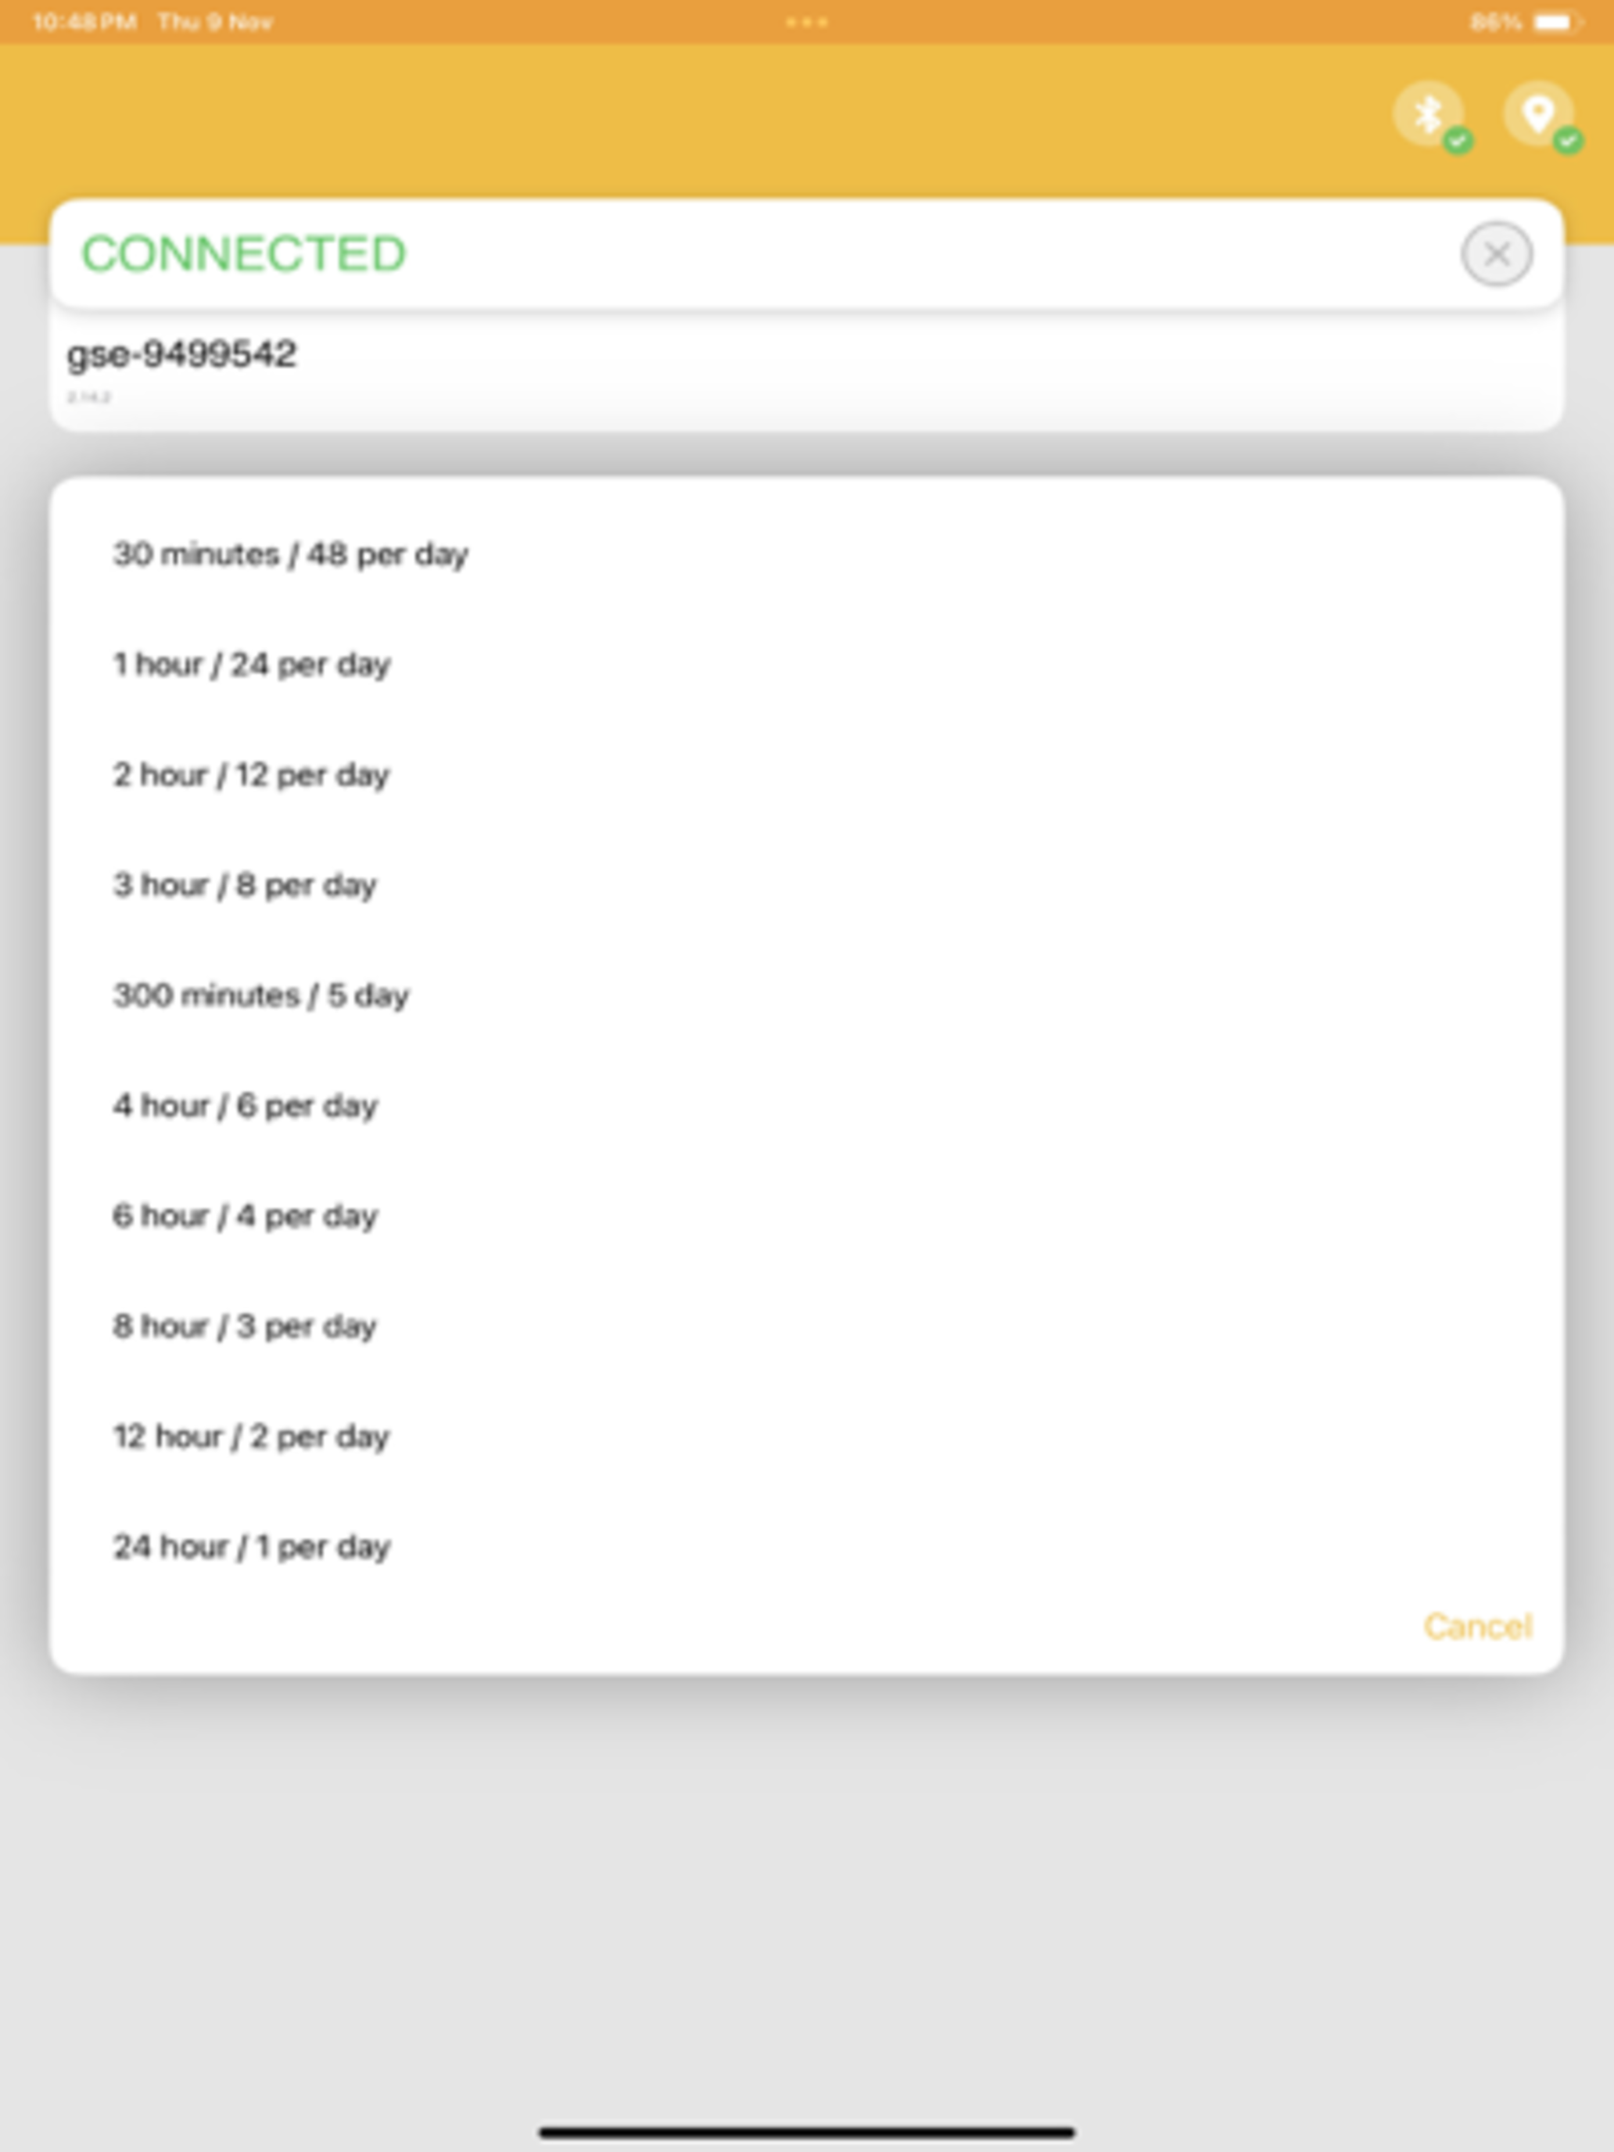Tap the clock in status bar

[84, 21]
